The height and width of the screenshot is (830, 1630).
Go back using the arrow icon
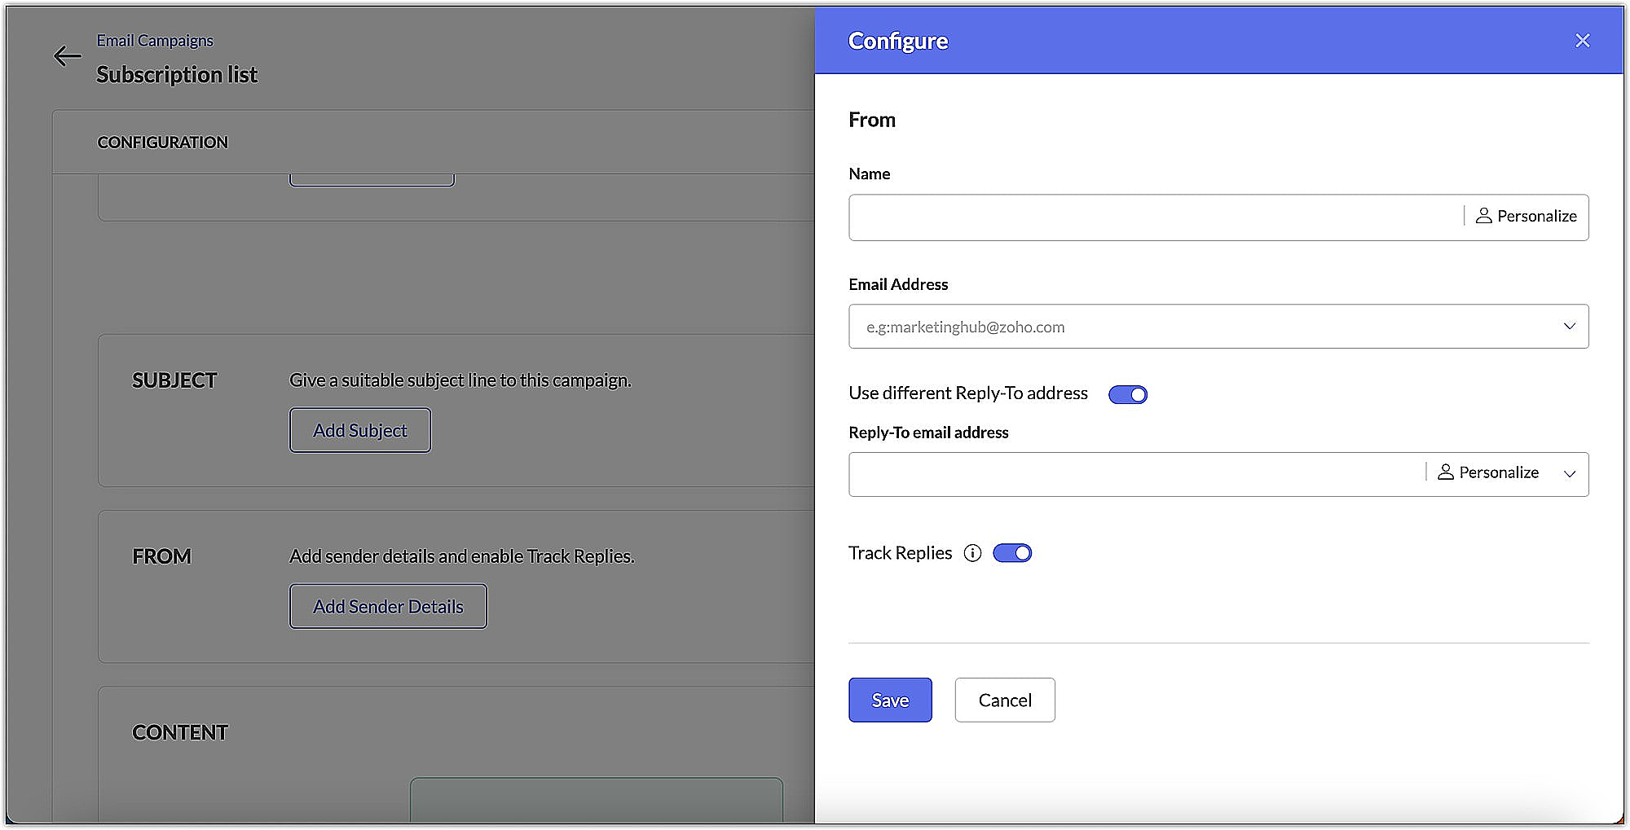coord(68,56)
